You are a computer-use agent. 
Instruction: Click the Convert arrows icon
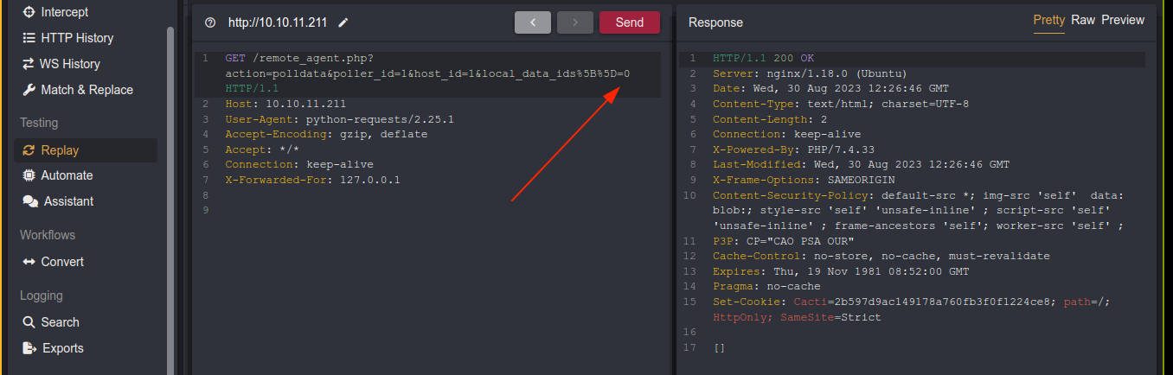tap(29, 262)
